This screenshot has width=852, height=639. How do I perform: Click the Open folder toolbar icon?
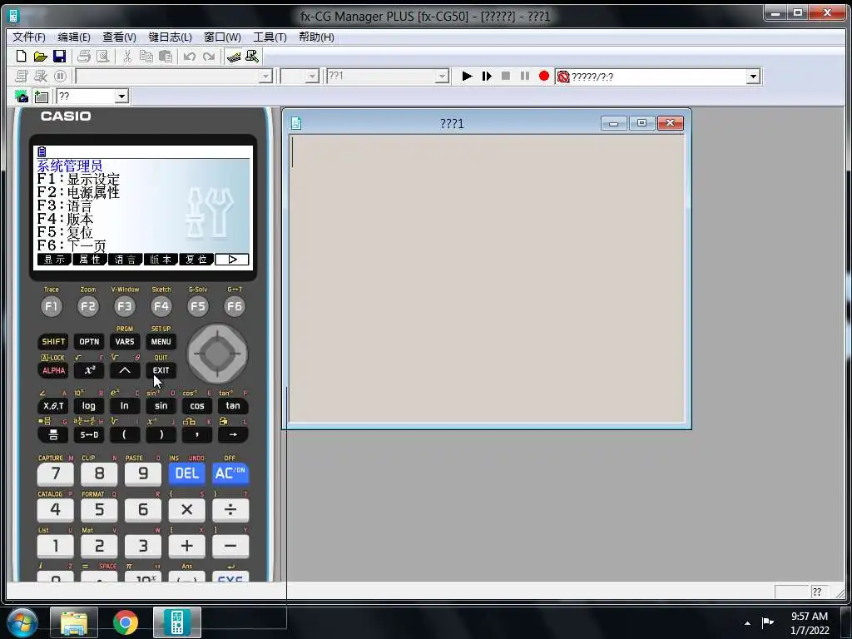pos(40,57)
